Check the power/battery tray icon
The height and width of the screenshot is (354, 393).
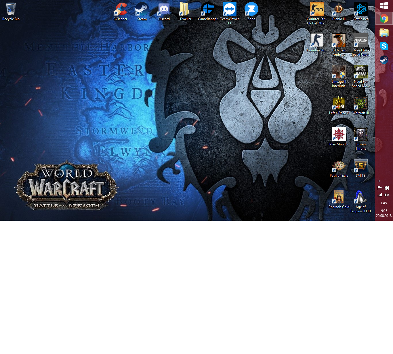[x=387, y=188]
